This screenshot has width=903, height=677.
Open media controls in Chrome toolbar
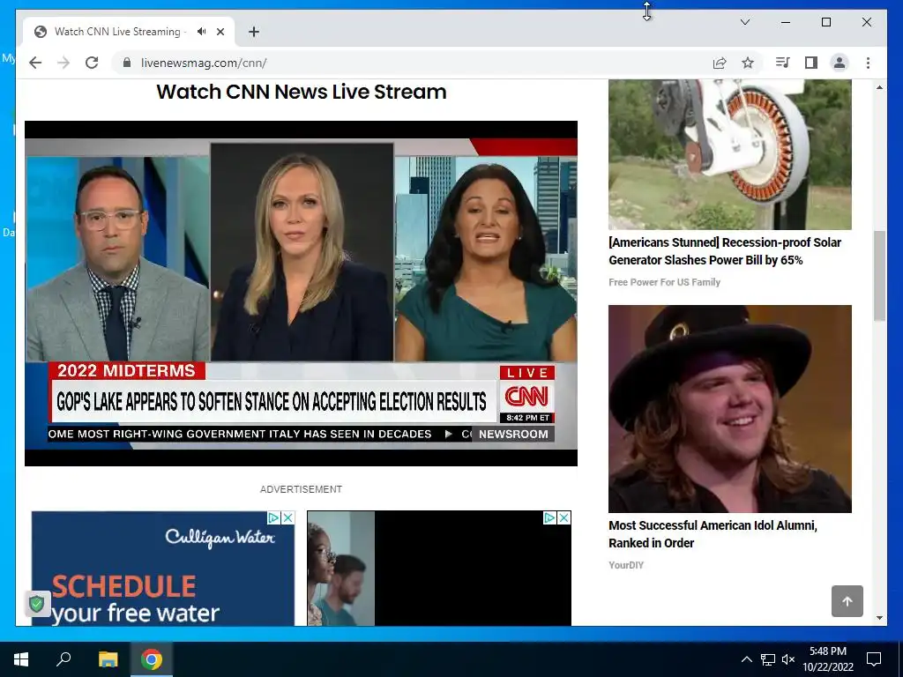[782, 63]
